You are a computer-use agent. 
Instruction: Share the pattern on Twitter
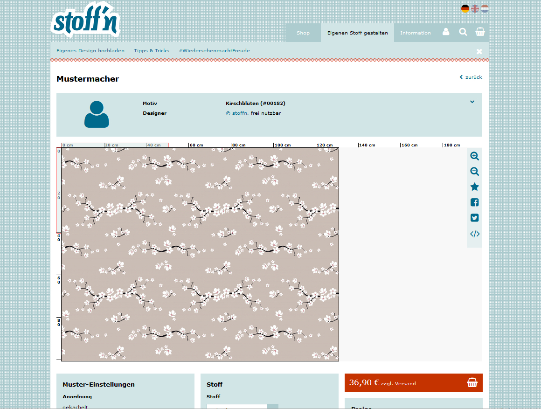click(x=474, y=218)
